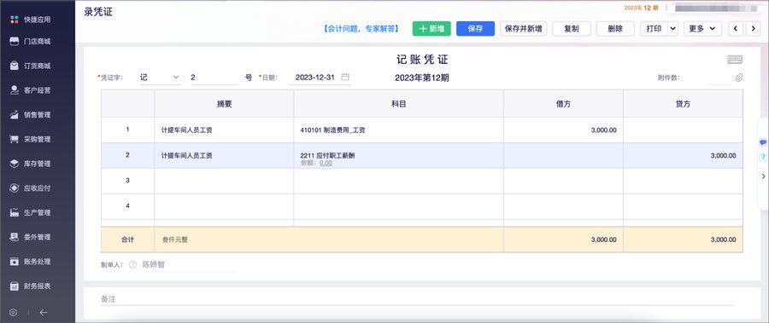Open 门店商城 sidebar icon
This screenshot has height=323, width=769.
click(x=15, y=42)
